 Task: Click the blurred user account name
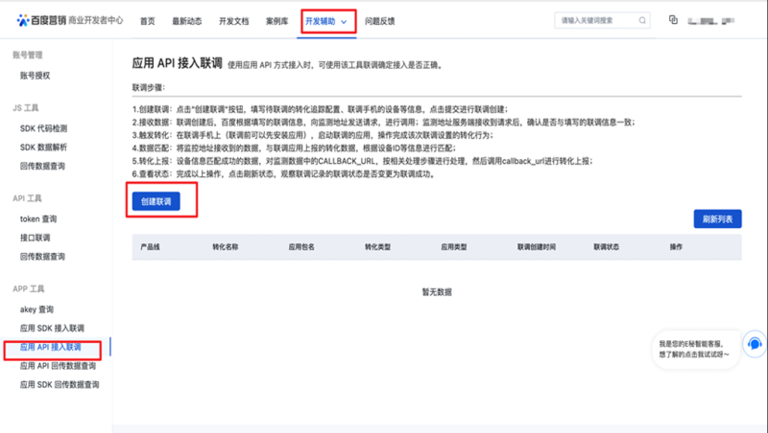[711, 21]
